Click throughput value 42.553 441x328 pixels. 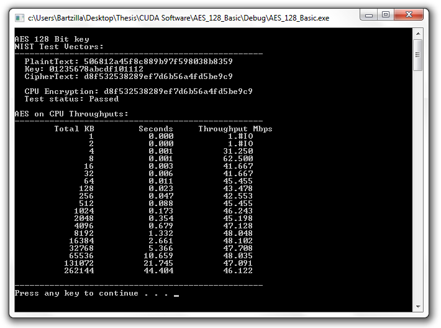[238, 196]
